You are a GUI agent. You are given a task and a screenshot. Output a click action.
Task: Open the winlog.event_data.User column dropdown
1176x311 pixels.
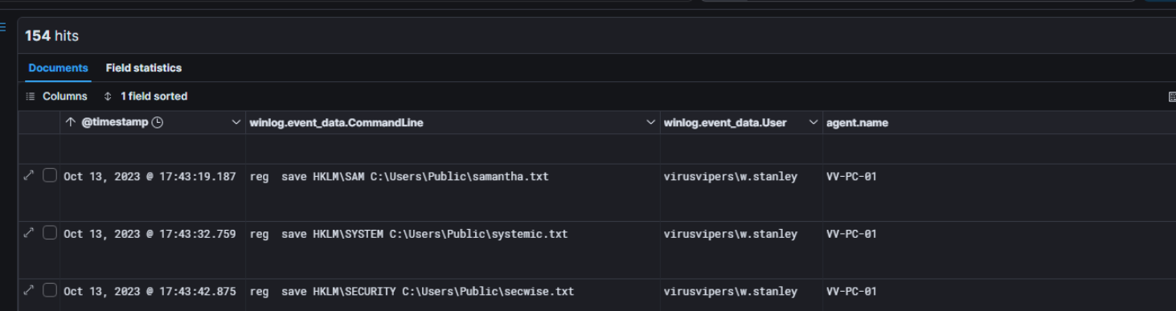813,123
